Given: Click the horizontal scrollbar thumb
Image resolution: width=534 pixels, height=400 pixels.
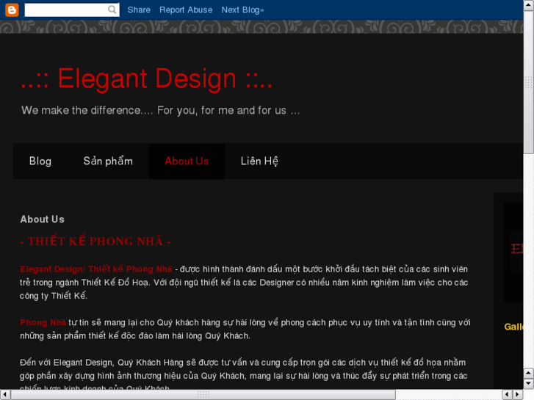Looking at the screenshot, I should (203, 395).
